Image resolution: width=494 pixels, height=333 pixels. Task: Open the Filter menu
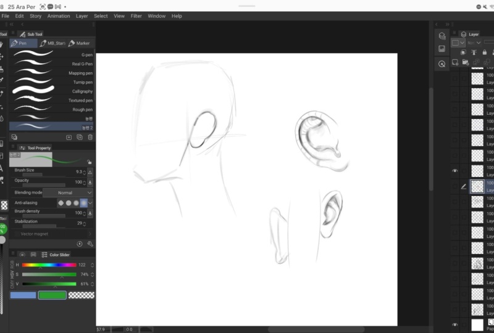pos(136,16)
